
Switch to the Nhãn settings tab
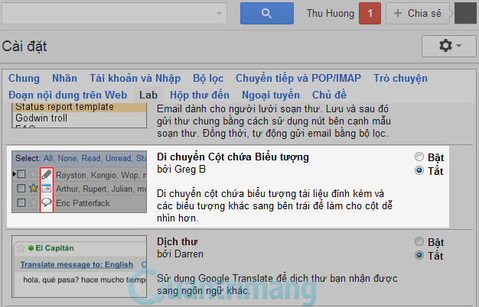pyautogui.click(x=64, y=78)
